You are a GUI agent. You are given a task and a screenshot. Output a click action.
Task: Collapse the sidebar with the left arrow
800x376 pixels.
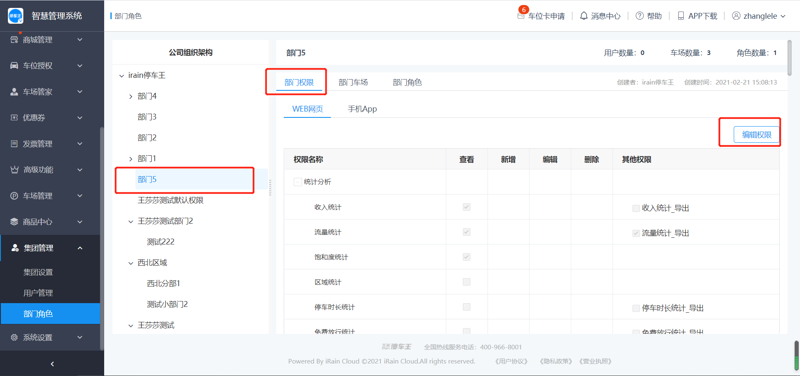click(x=52, y=364)
